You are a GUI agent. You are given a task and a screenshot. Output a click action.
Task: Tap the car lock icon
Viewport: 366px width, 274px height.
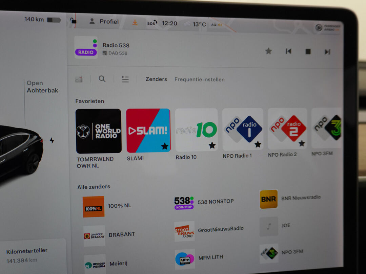point(74,22)
